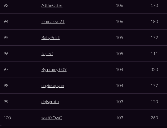The height and width of the screenshot is (128, 167).
Task: Go to nagiusapyon's profile
Action: point(53,86)
